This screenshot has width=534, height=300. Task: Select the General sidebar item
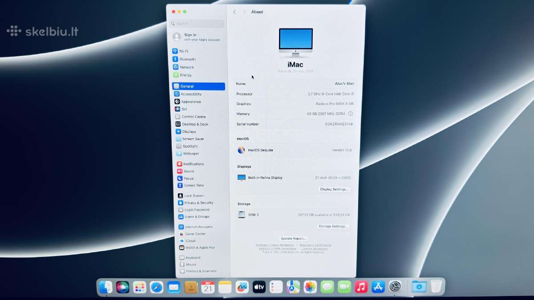198,86
